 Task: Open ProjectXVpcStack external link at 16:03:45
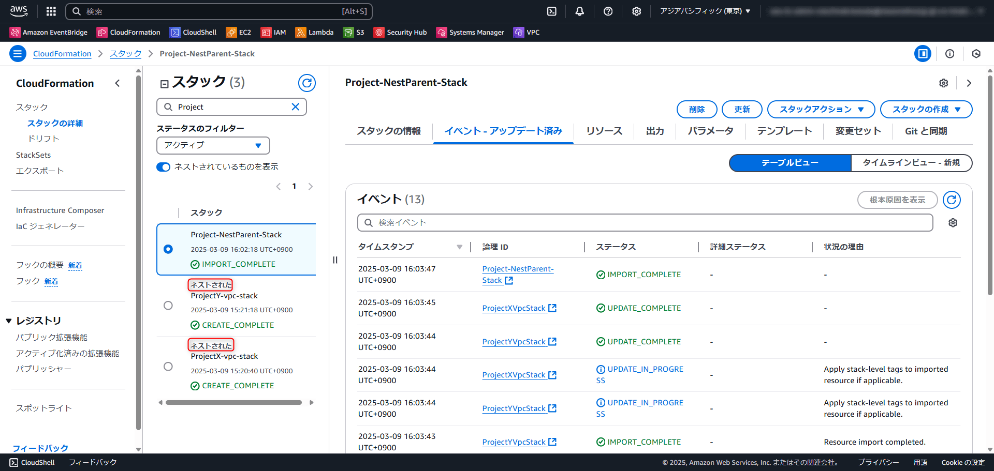pyautogui.click(x=552, y=308)
